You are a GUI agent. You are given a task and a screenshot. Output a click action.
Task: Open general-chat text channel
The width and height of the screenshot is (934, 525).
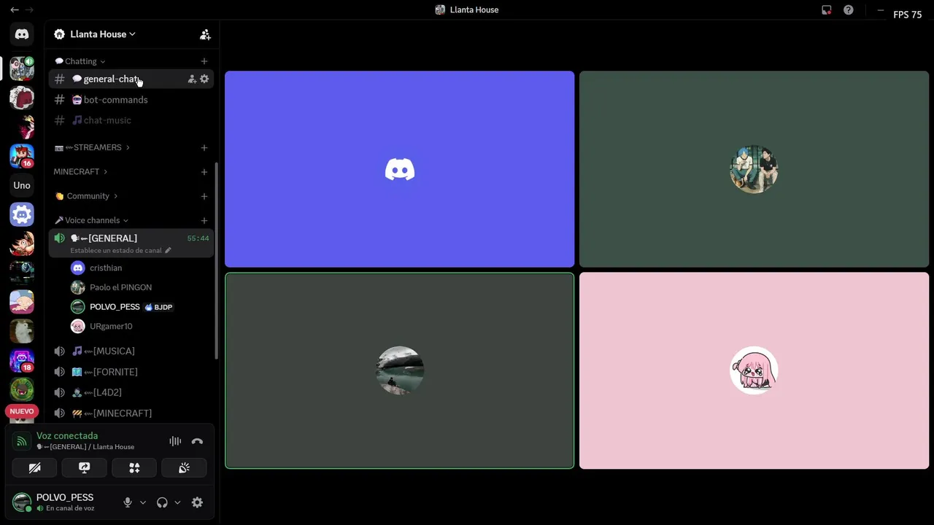131,79
